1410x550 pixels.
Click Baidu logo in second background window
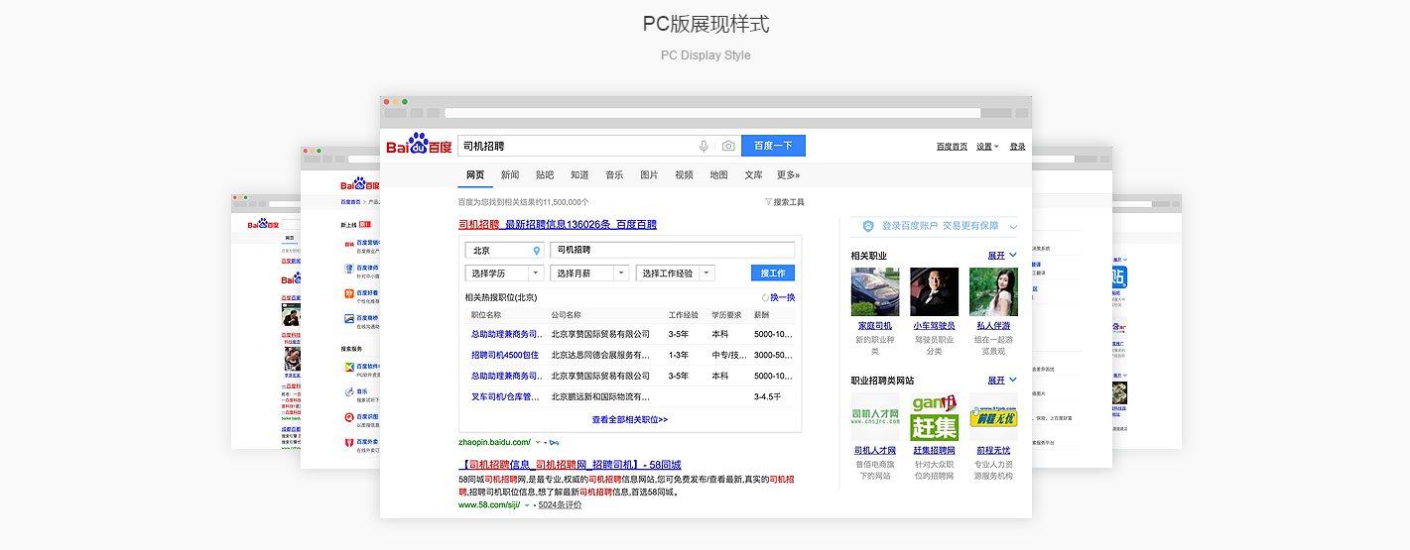[360, 184]
